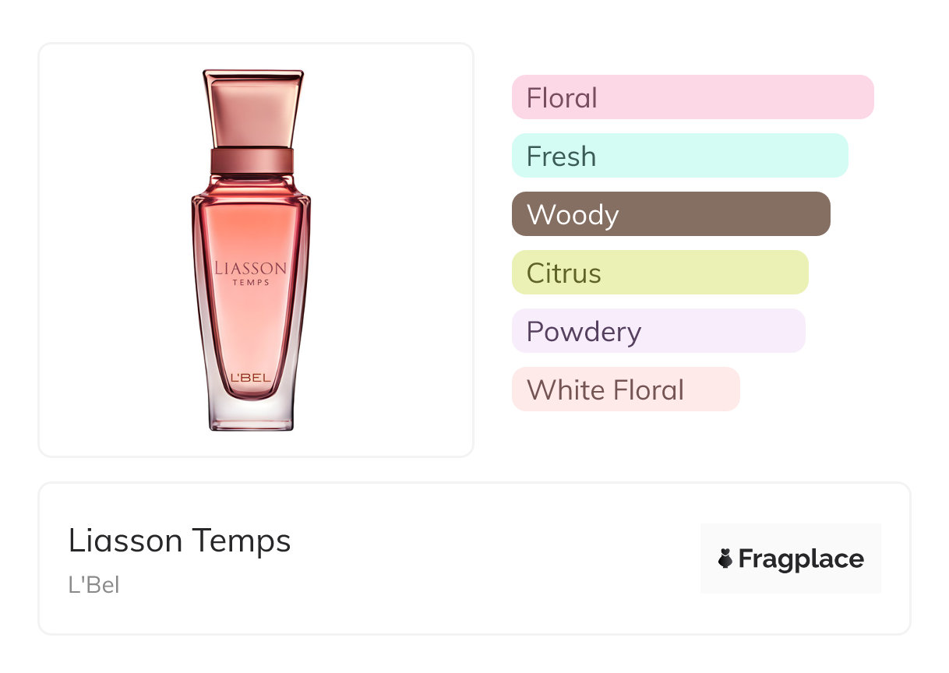949x673 pixels.
Task: Pick the yellow-green Citrus accord bar
Action: (660, 273)
